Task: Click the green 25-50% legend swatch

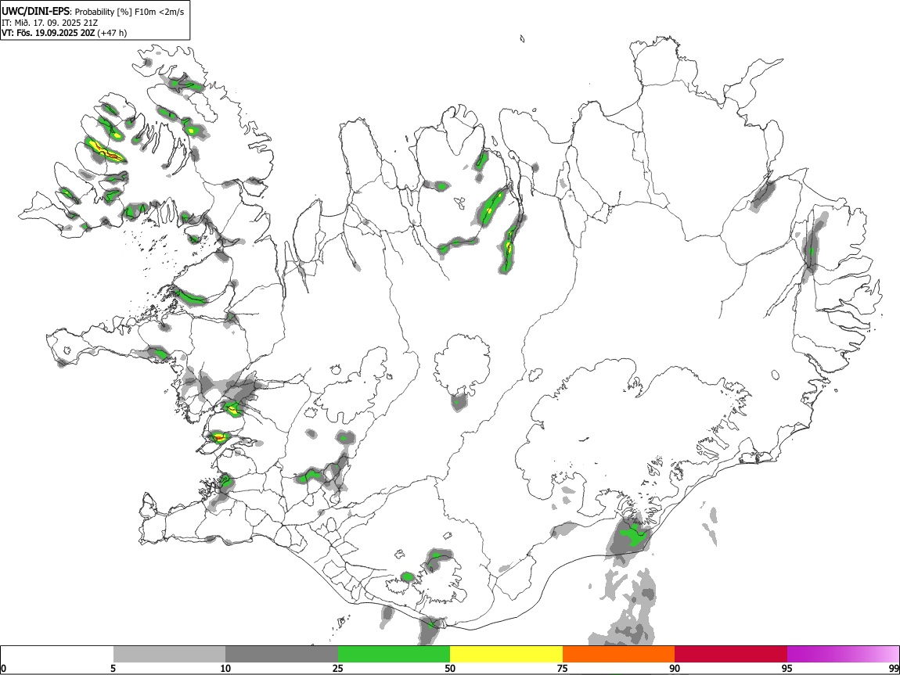Action: pyautogui.click(x=394, y=654)
